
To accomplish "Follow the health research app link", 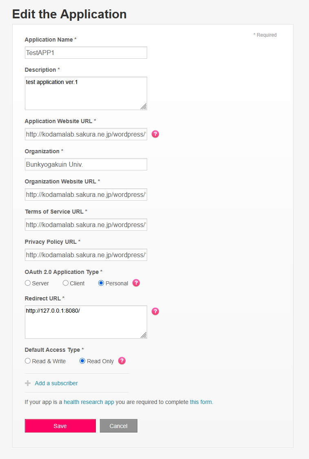I will 89,402.
